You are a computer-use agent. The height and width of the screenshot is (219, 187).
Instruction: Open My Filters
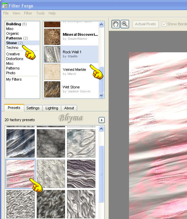14,80
